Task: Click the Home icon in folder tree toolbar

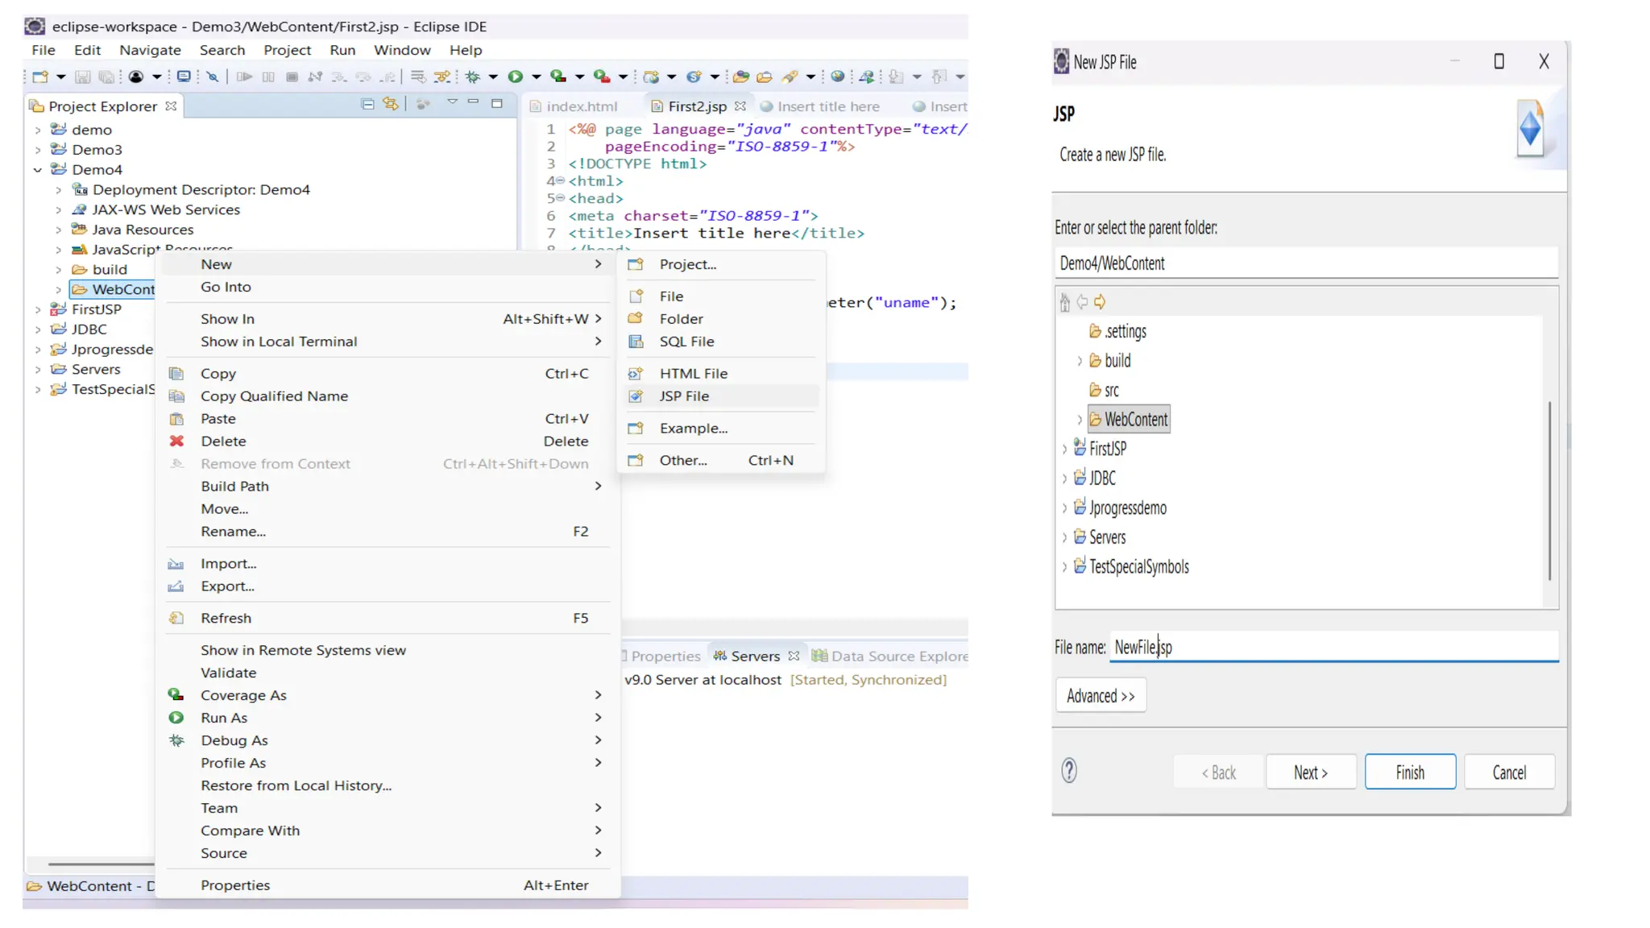Action: pyautogui.click(x=1065, y=302)
